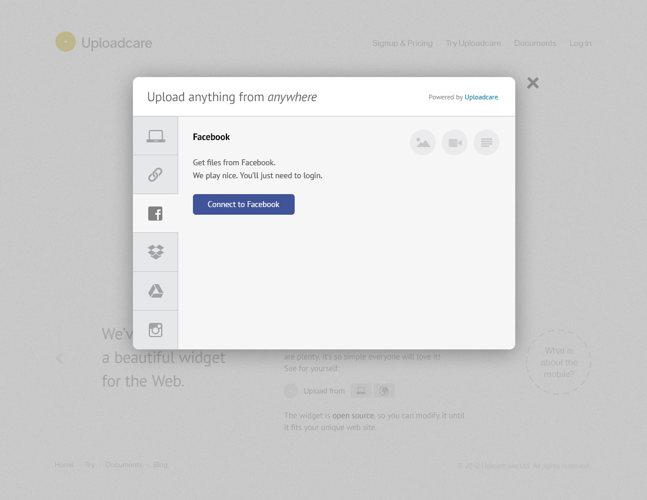Viewport: 647px width, 500px height.
Task: Click Connect to Facebook button
Action: pos(244,204)
